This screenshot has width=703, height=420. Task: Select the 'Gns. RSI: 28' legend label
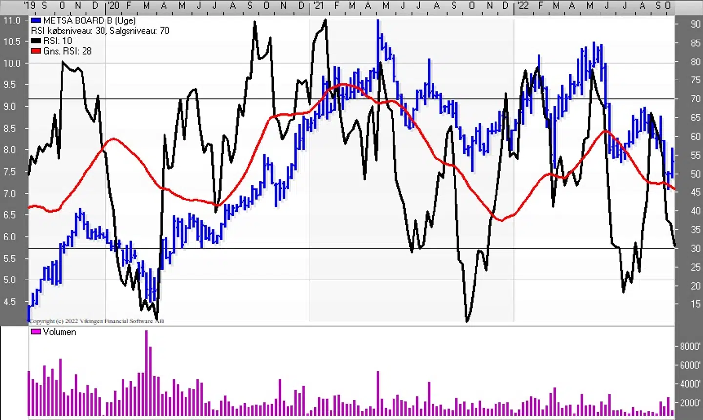click(67, 51)
